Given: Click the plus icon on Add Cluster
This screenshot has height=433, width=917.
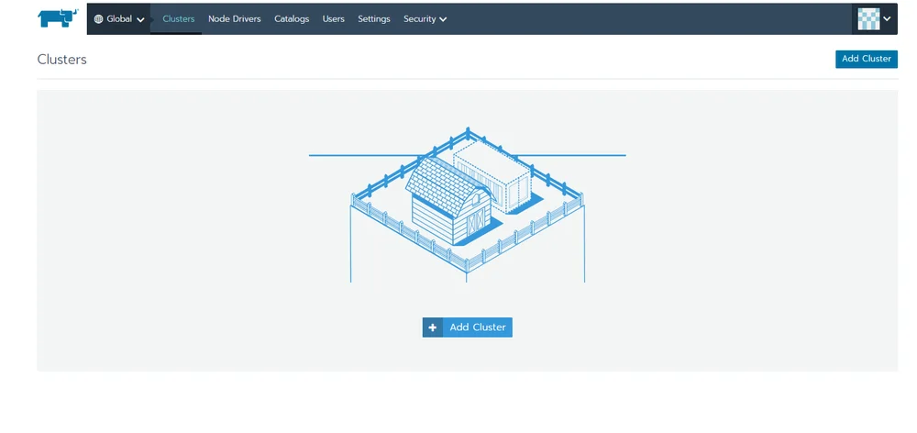Looking at the screenshot, I should click(x=432, y=328).
